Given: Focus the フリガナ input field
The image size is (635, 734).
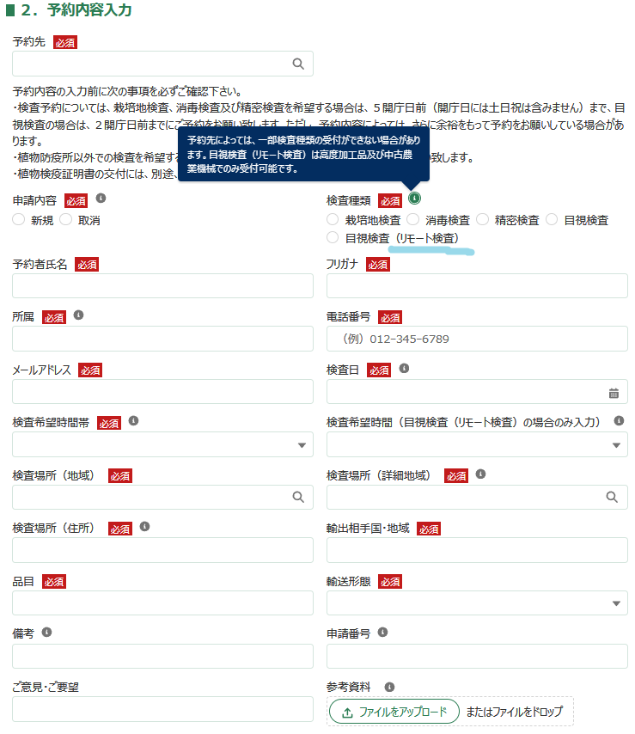Looking at the screenshot, I should (477, 286).
